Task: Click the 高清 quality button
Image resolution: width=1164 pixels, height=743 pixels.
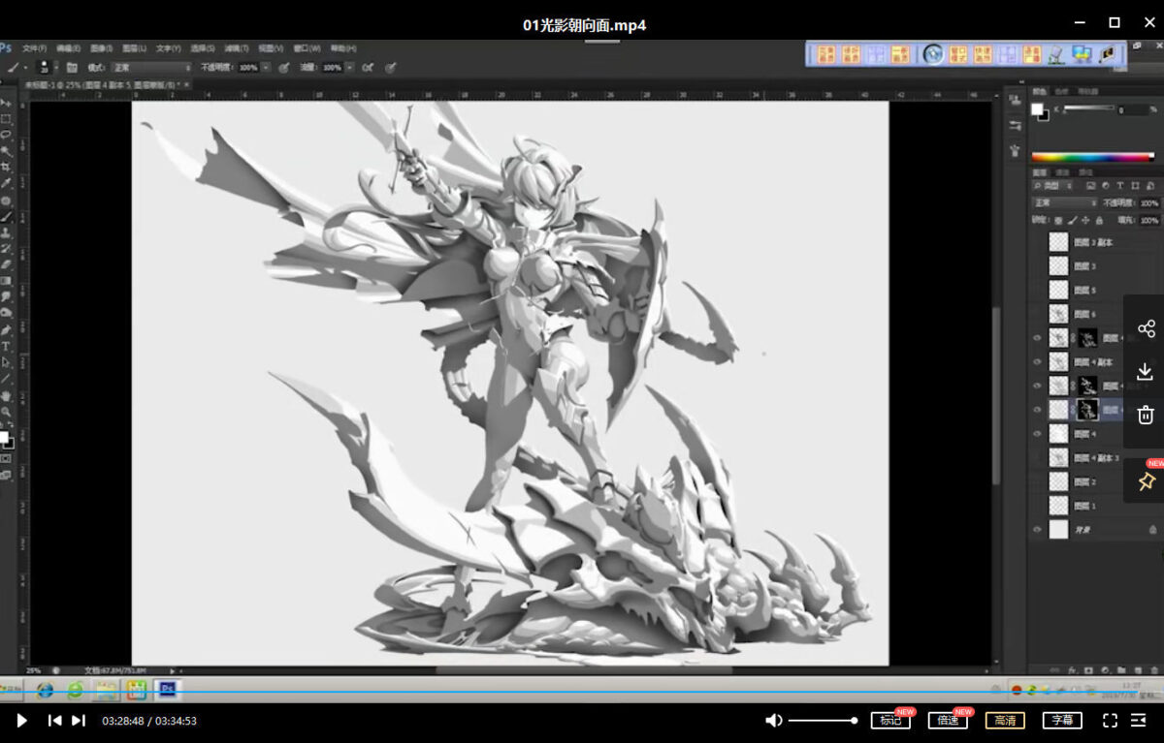Action: [1005, 720]
